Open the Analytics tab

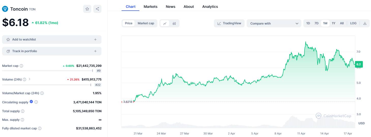click(x=210, y=7)
